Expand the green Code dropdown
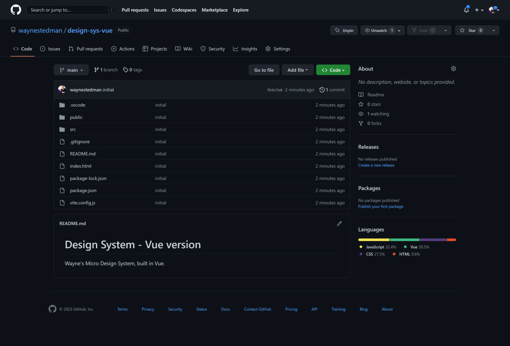The height and width of the screenshot is (346, 510). (333, 70)
